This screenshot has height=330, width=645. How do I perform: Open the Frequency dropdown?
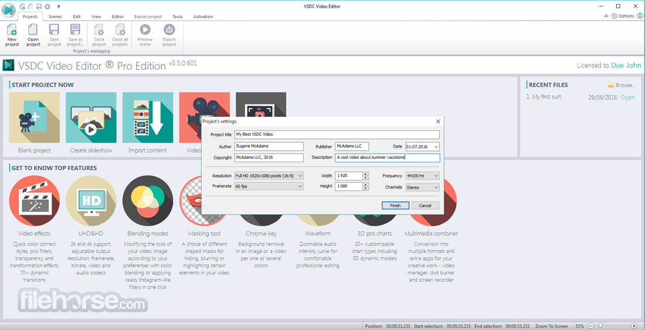click(436, 175)
